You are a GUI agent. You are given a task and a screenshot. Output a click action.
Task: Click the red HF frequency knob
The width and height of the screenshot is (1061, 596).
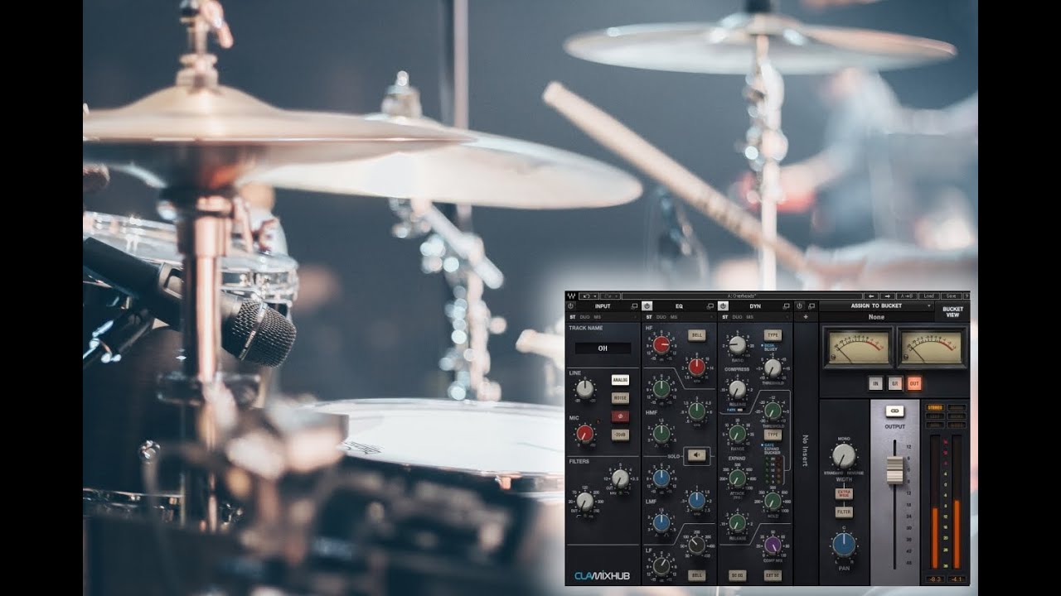[696, 366]
